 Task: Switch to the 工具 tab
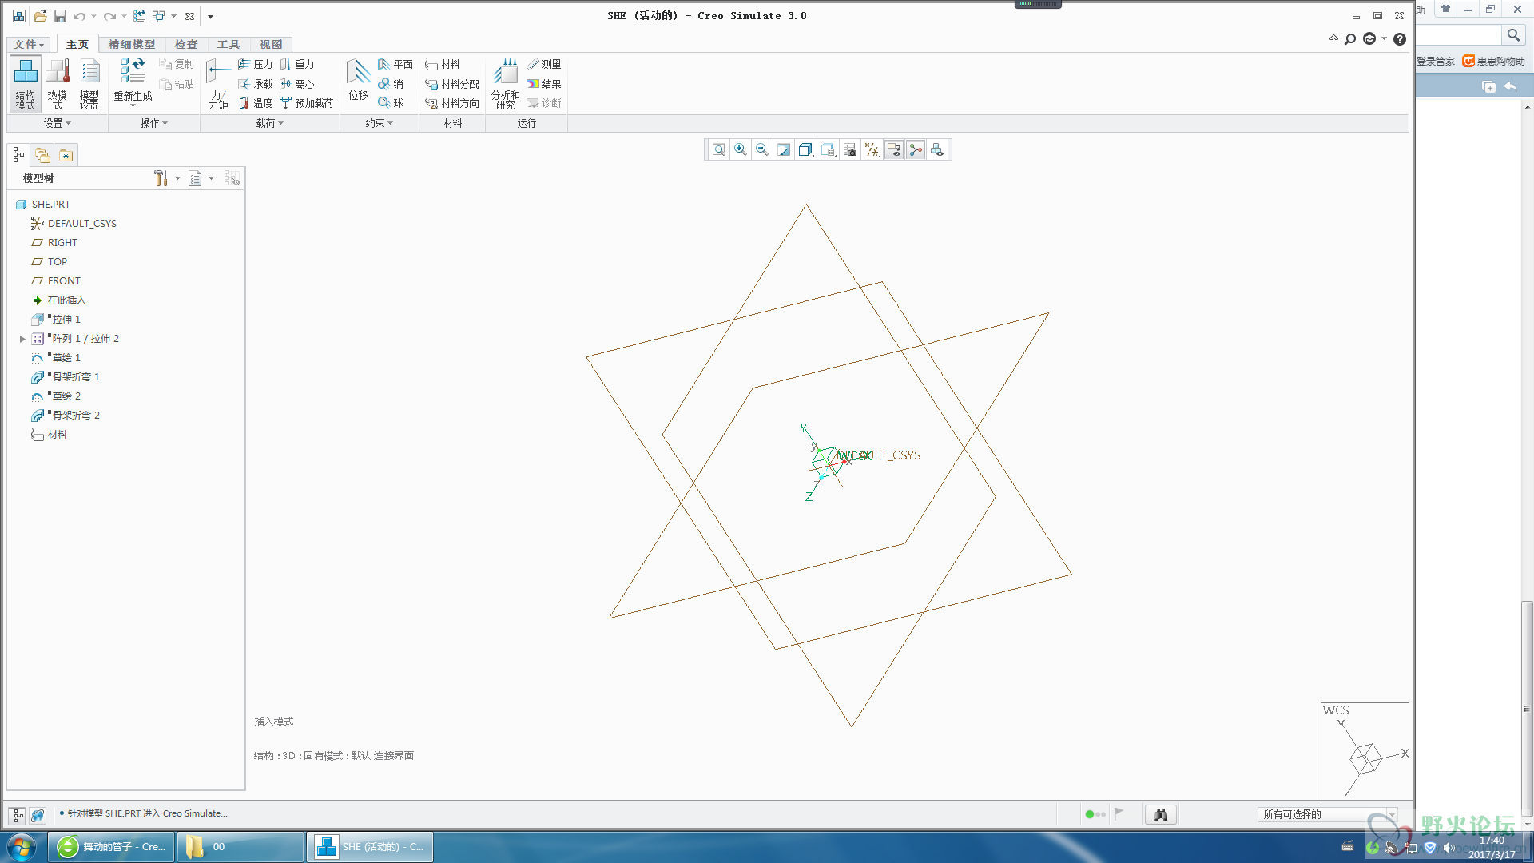pos(229,44)
